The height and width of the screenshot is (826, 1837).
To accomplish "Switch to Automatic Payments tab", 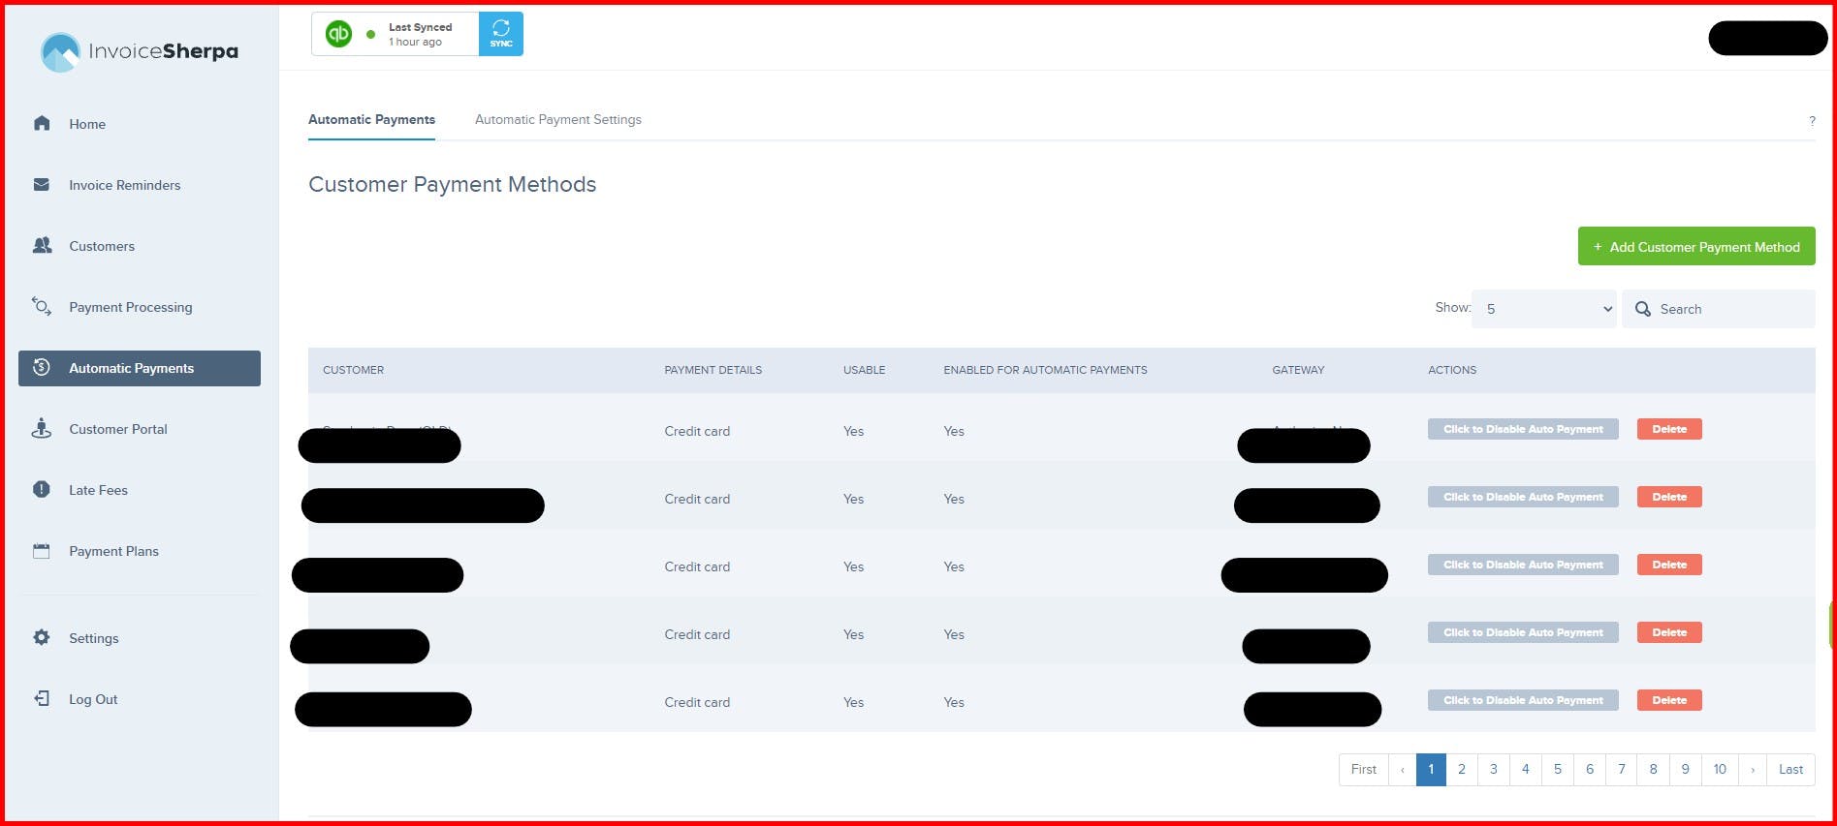I will 371,119.
